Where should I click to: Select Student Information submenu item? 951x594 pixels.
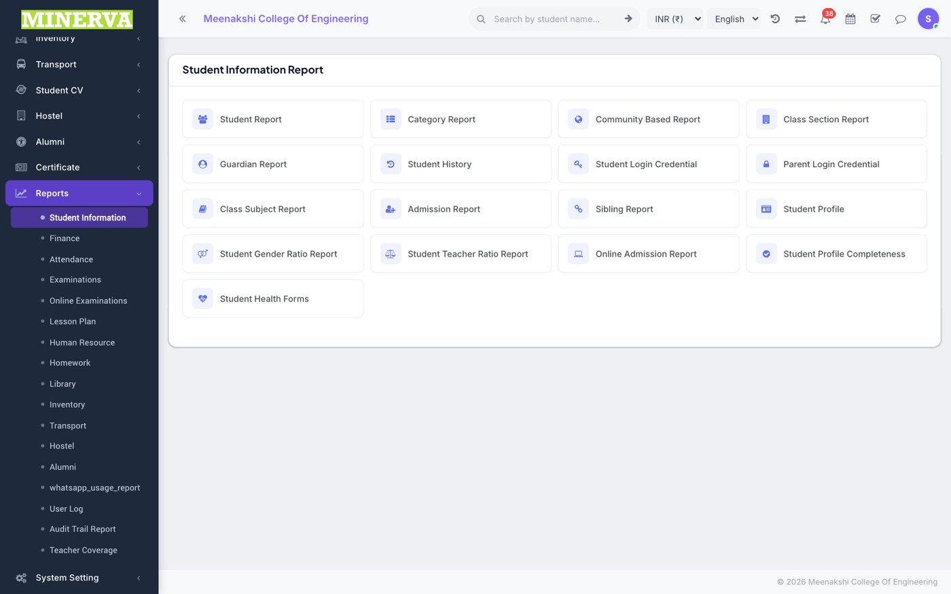click(x=79, y=217)
